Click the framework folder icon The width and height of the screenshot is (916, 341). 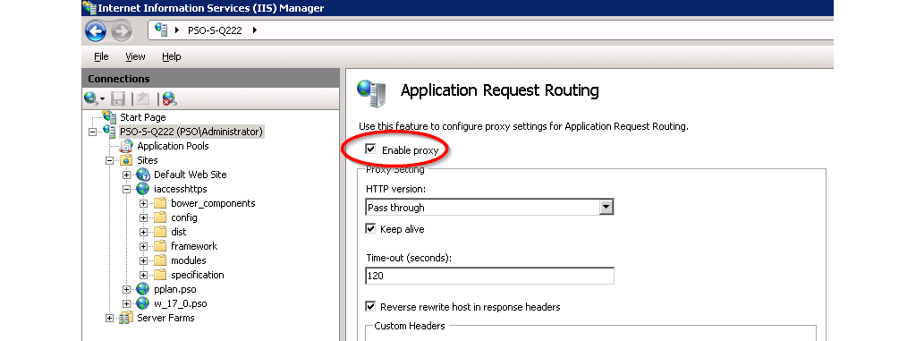[x=160, y=246]
